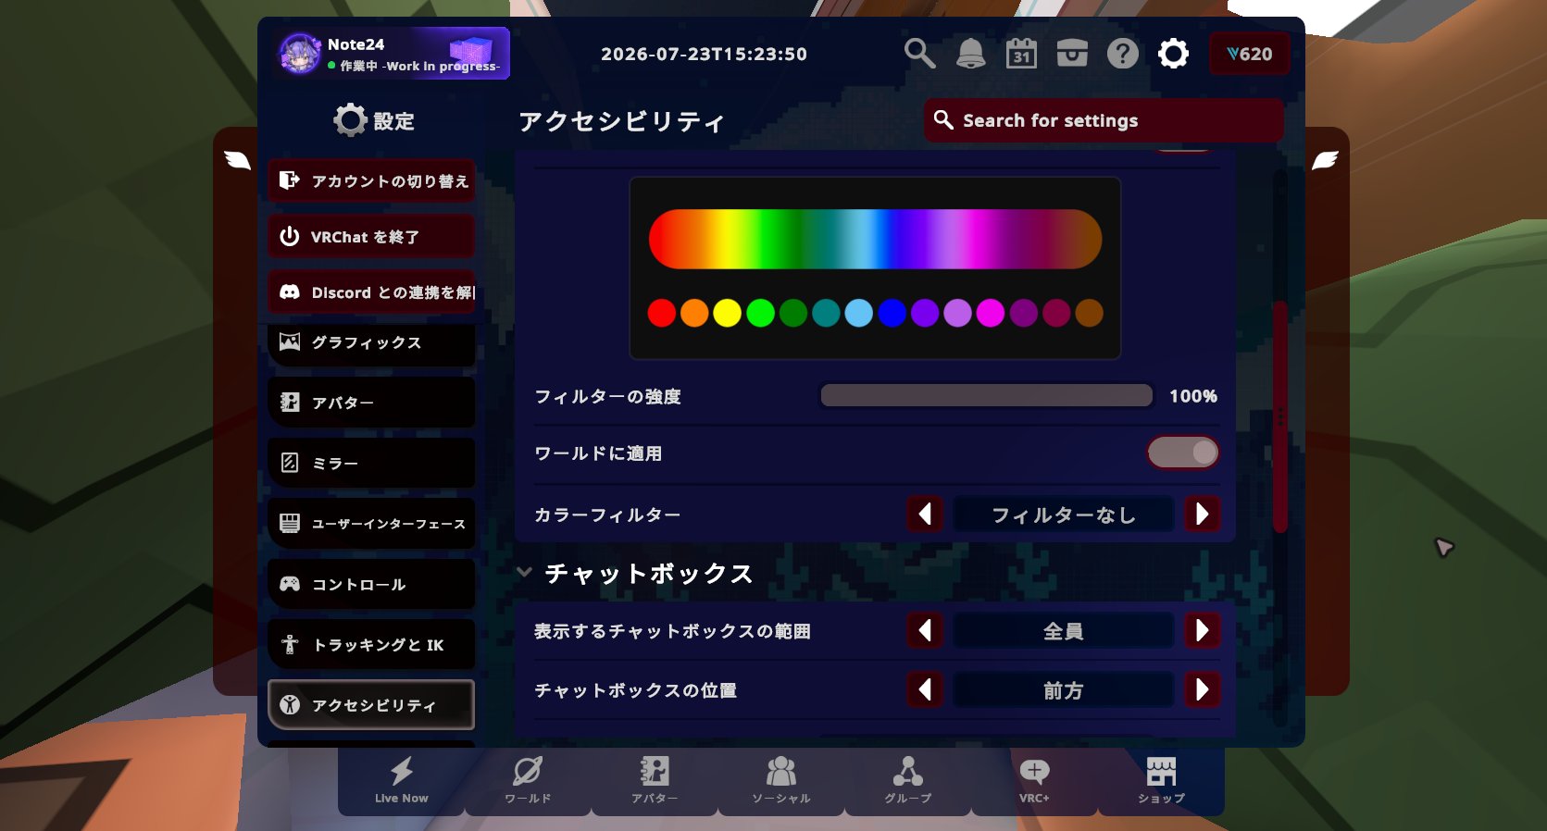Open the 全員 value selector

click(x=1064, y=631)
